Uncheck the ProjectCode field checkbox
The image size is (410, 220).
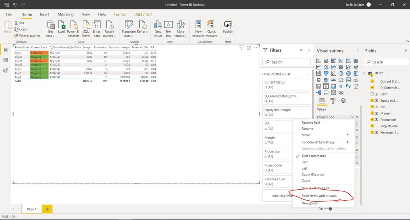[x=372, y=126]
